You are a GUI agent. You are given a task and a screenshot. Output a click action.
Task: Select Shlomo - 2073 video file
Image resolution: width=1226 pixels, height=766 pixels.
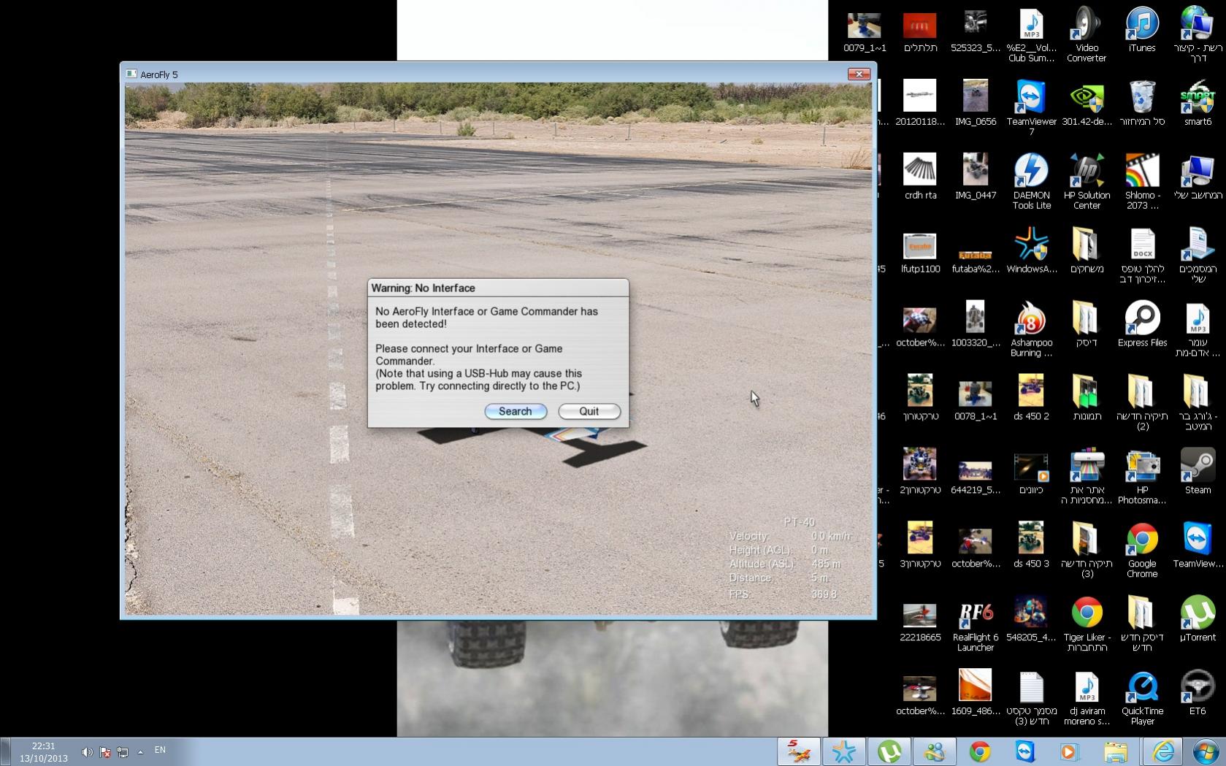click(1142, 181)
